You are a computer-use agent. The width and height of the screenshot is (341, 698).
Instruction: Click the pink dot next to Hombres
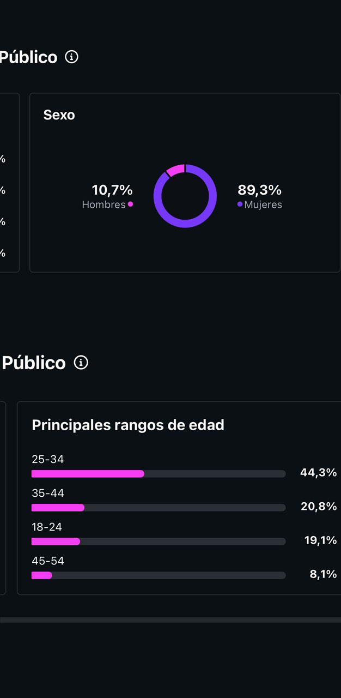tap(130, 204)
